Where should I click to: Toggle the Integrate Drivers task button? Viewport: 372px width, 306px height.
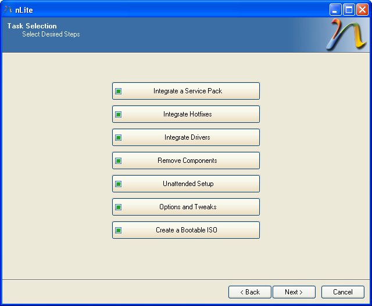coord(187,137)
